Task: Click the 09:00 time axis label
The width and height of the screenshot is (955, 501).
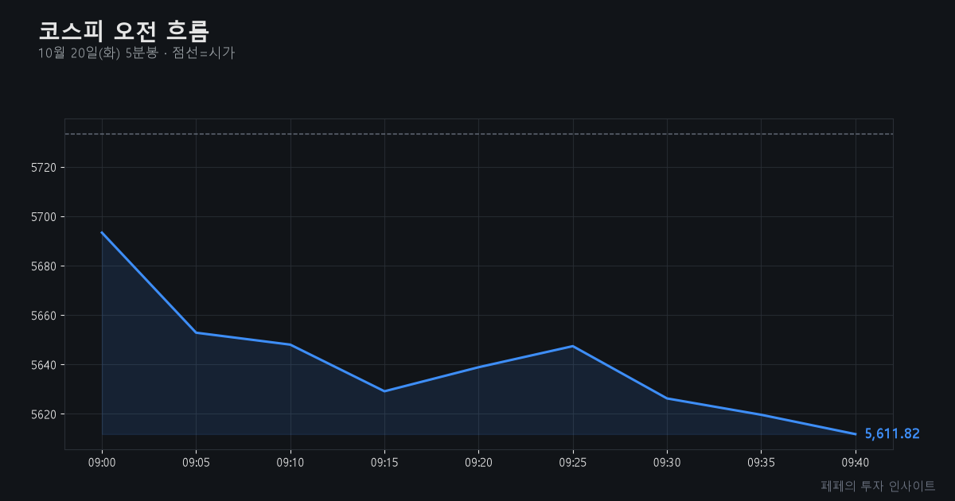Action: 102,462
